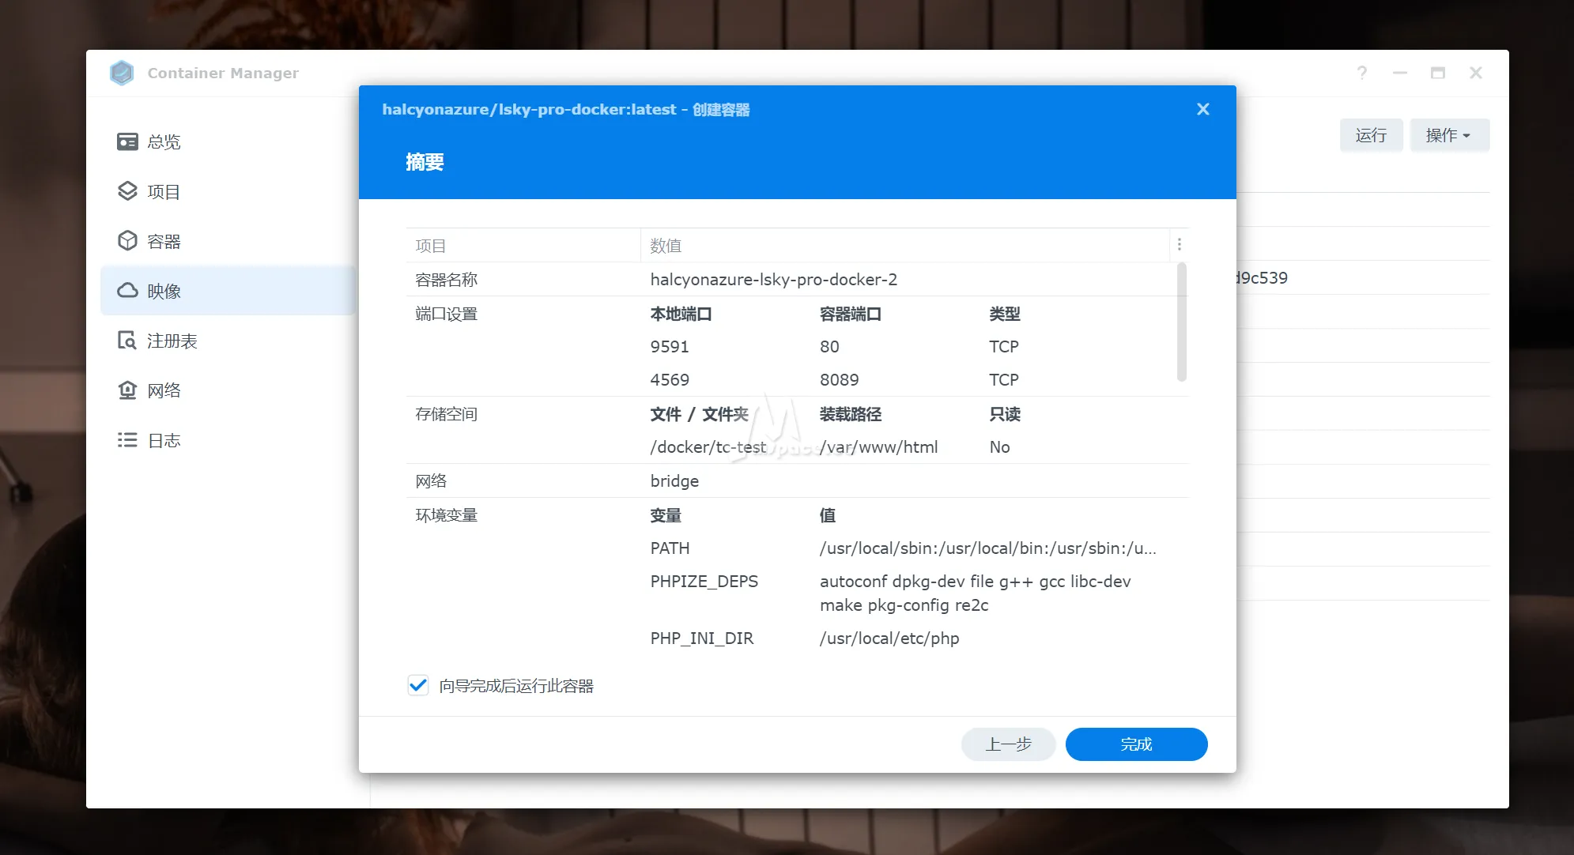Click the 摘要 dialog heading
This screenshot has height=855, width=1574.
click(425, 162)
